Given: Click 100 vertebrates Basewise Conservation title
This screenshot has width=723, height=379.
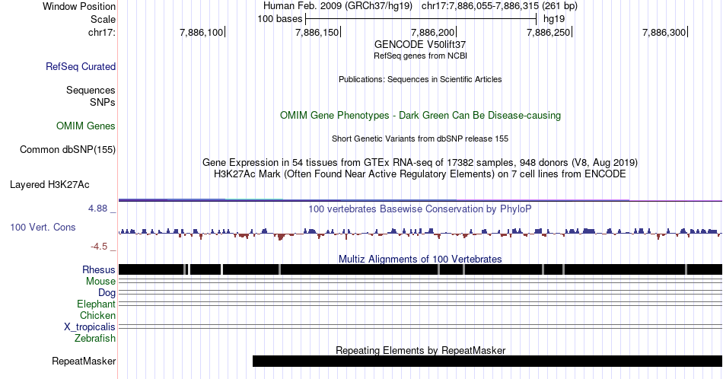Looking at the screenshot, I should click(420, 209).
